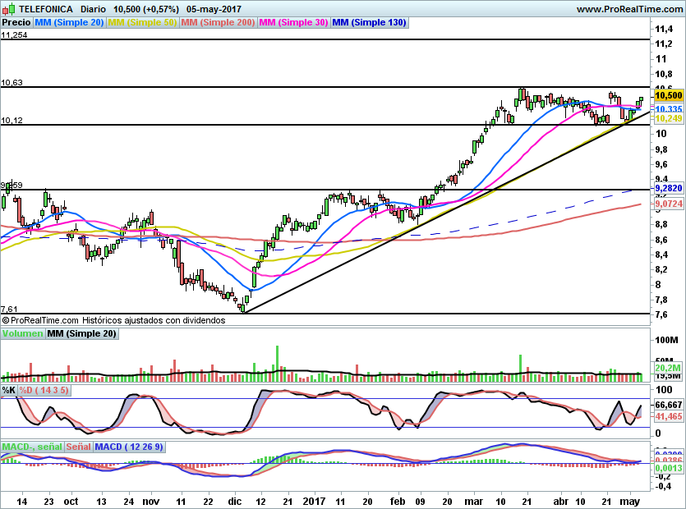Click the candlestick chart icon beside TELEFONICA
The image size is (686, 509).
click(x=8, y=8)
